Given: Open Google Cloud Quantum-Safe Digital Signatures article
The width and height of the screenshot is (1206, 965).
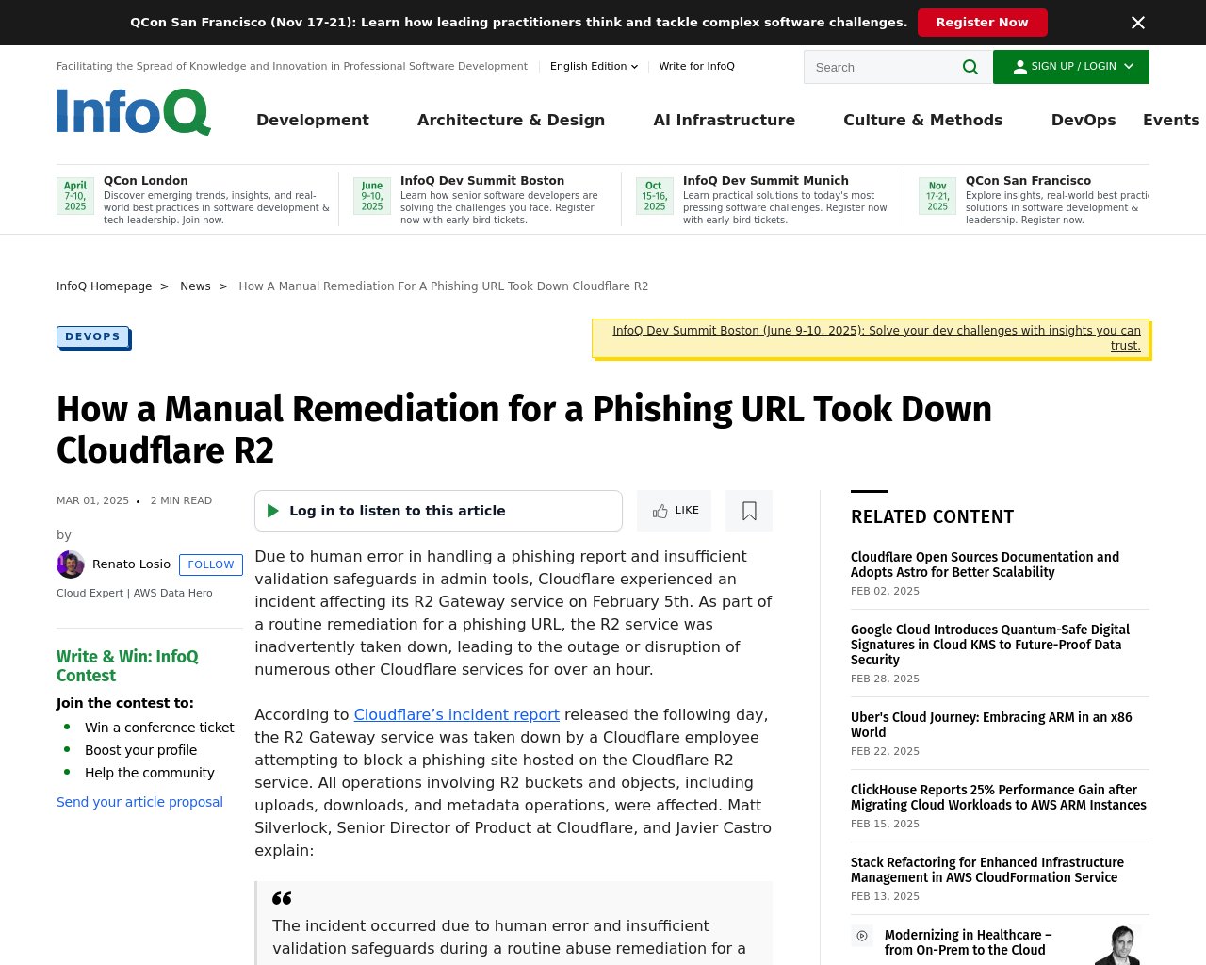Looking at the screenshot, I should click(989, 645).
